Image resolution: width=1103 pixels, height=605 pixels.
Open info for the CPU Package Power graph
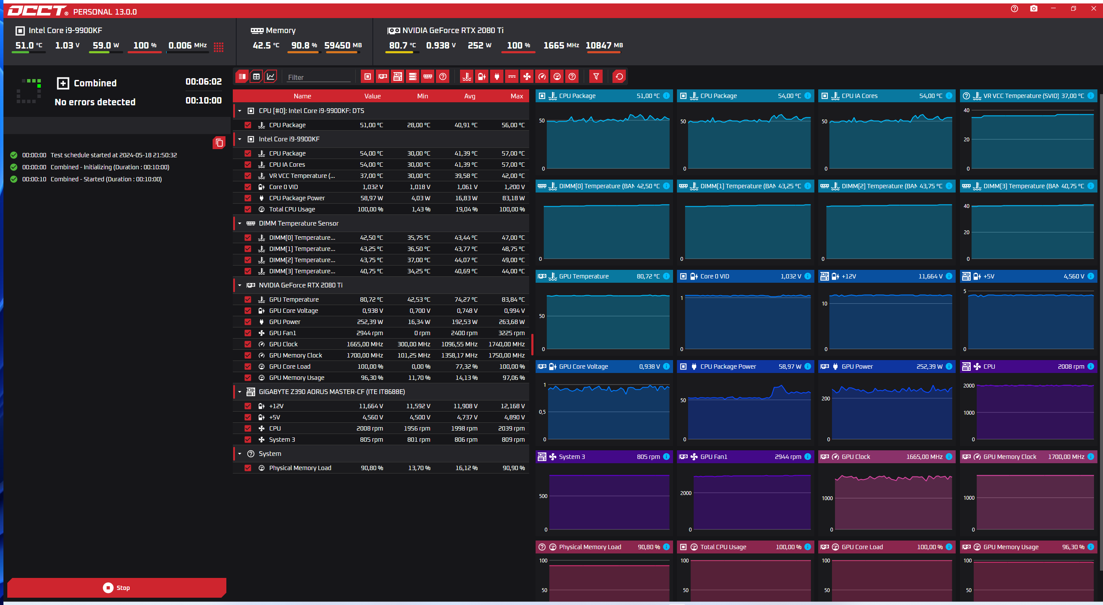click(x=807, y=367)
